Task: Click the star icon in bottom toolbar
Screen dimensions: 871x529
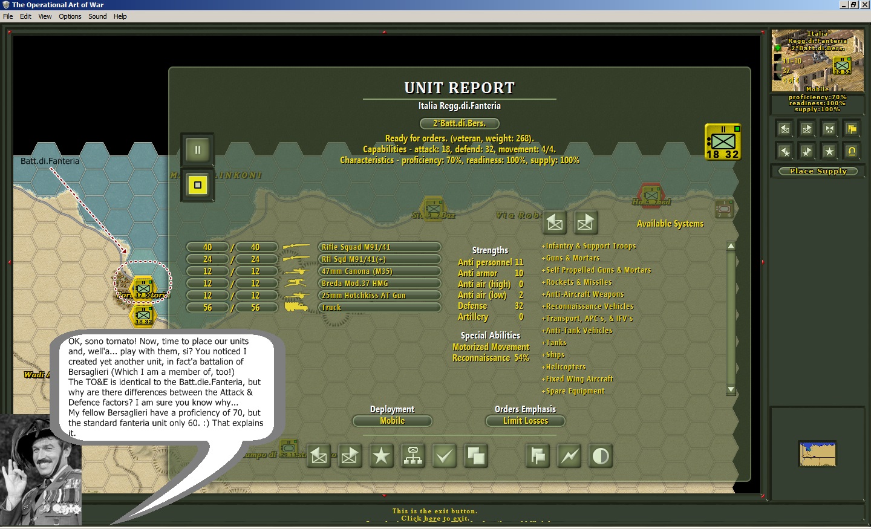Action: [x=381, y=456]
